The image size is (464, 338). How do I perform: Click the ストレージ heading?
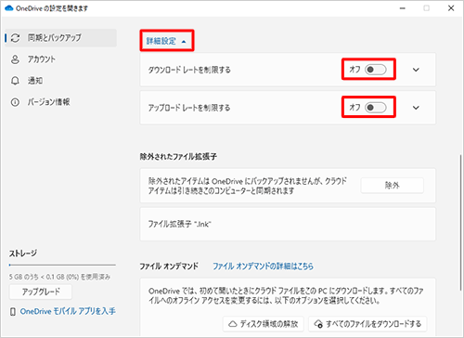[23, 253]
